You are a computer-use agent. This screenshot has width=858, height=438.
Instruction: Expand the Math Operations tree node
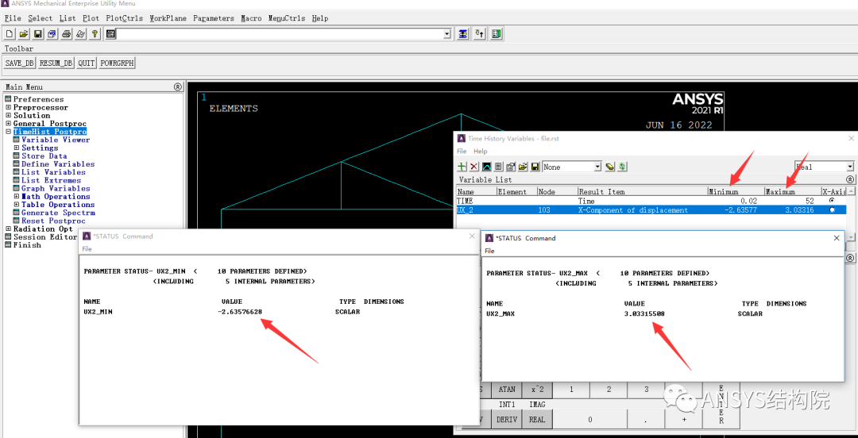coord(17,196)
